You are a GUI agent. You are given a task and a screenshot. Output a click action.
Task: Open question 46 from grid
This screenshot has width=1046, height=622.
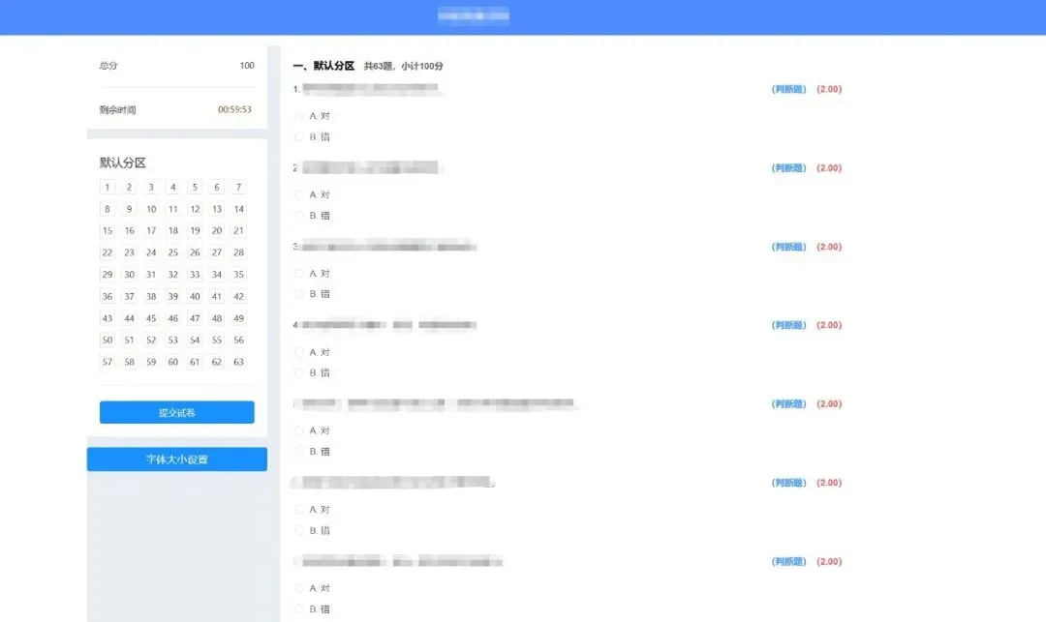tap(172, 318)
